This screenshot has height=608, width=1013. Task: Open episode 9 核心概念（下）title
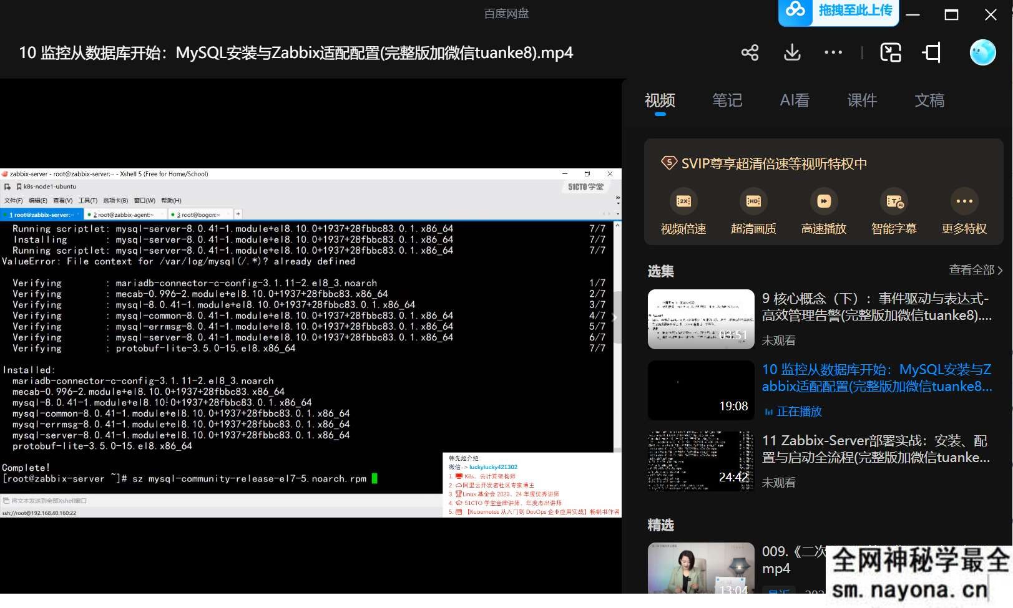coord(876,307)
